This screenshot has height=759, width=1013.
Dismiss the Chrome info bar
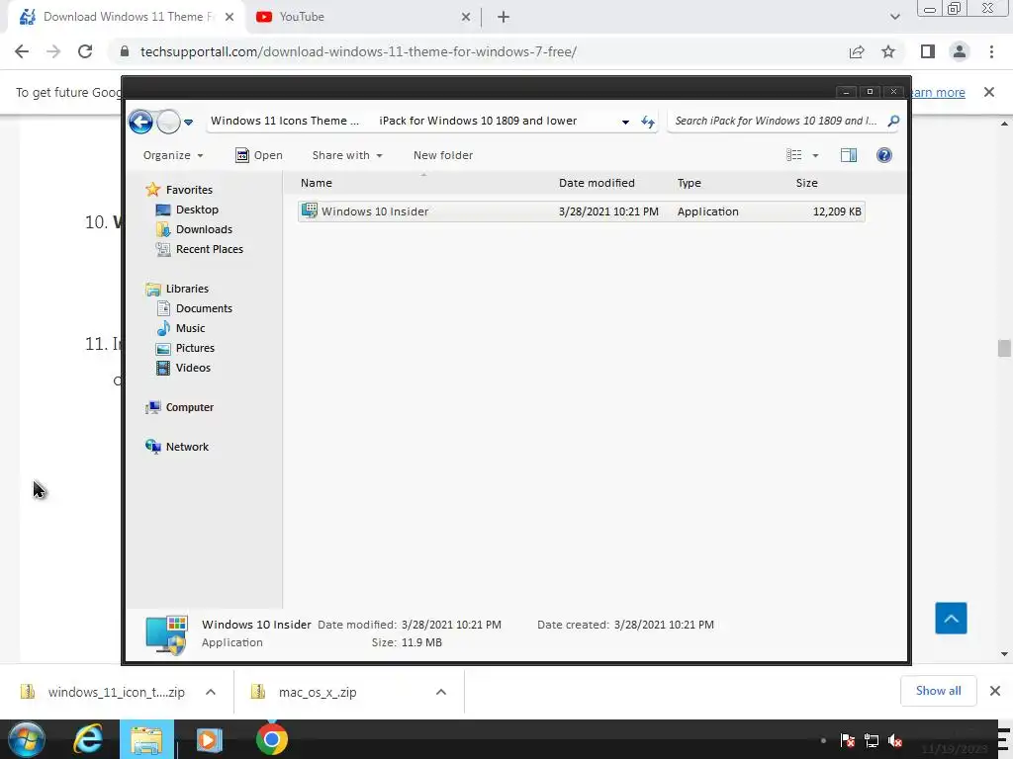point(989,92)
